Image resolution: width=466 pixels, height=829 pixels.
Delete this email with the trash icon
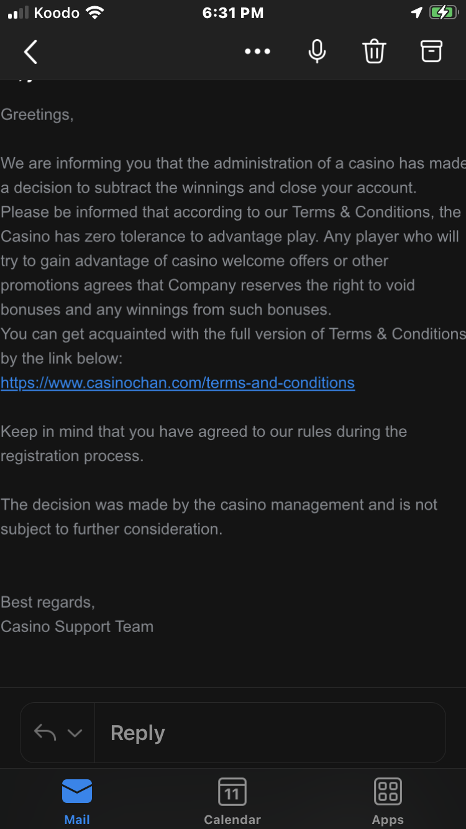coord(374,52)
